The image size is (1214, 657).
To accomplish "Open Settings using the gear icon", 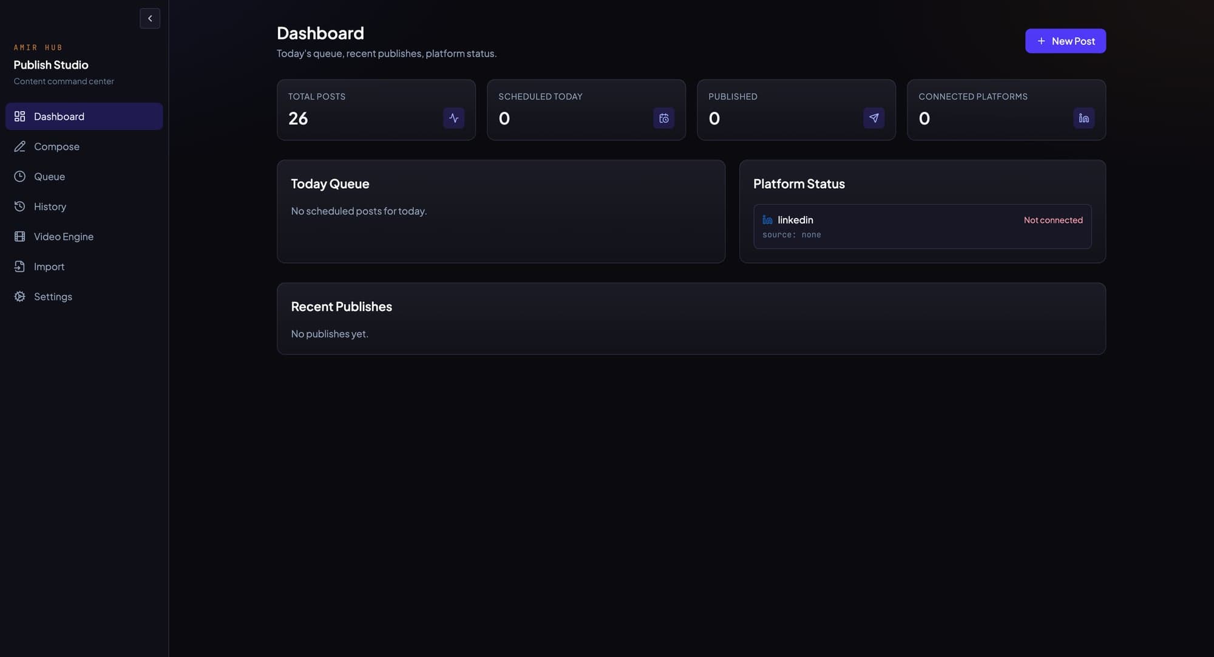I will click(19, 296).
